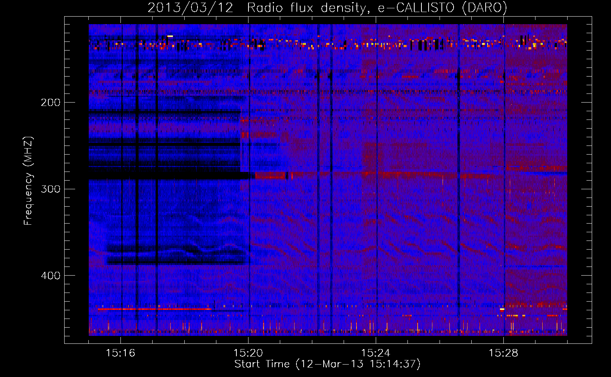Select the 300 frequency tick label
The width and height of the screenshot is (611, 377).
(51, 189)
